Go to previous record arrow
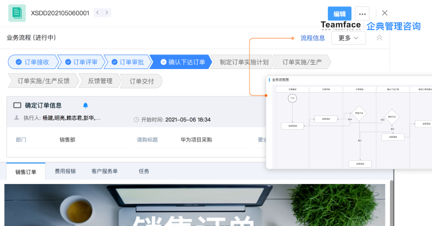432x226 pixels. [x=97, y=12]
